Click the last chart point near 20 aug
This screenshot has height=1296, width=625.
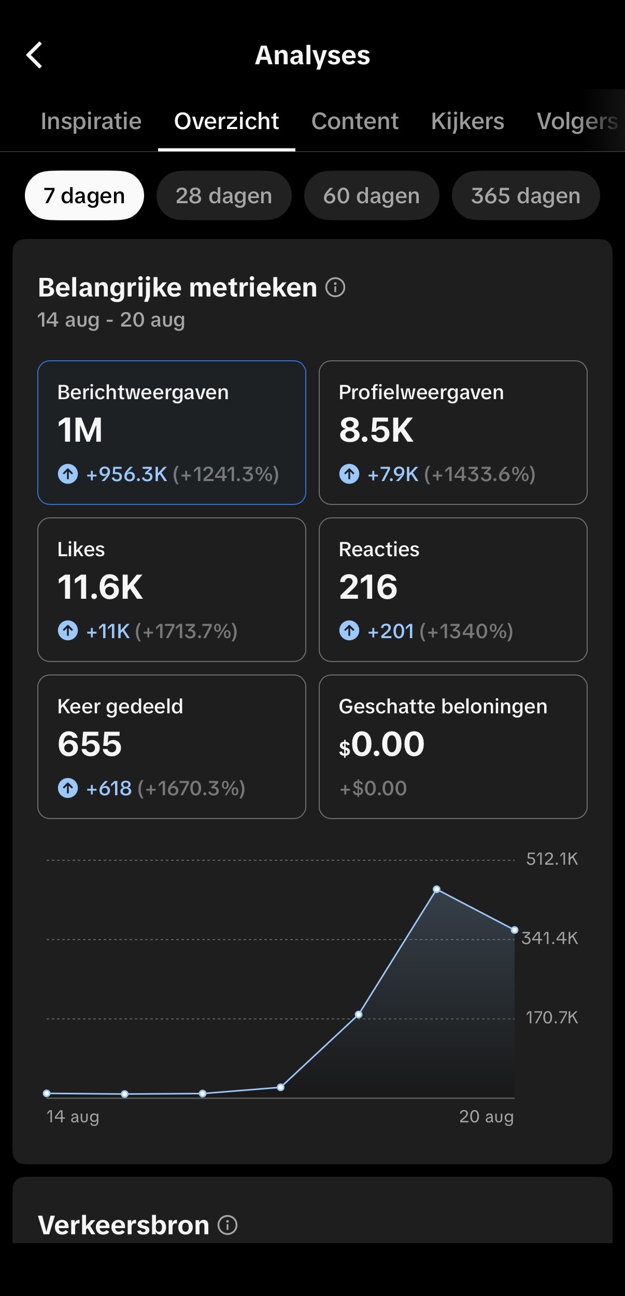pyautogui.click(x=515, y=930)
